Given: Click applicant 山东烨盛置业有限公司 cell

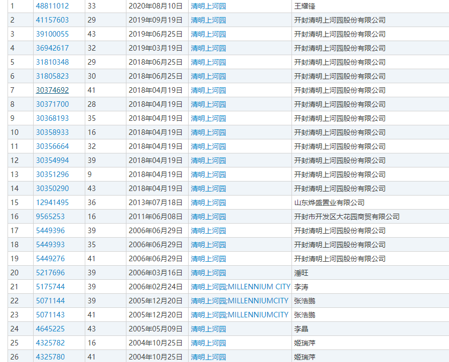Looking at the screenshot, I should [329, 203].
